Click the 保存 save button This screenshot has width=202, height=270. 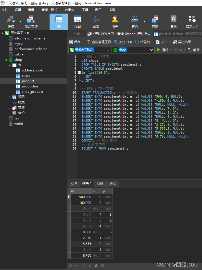point(75,42)
